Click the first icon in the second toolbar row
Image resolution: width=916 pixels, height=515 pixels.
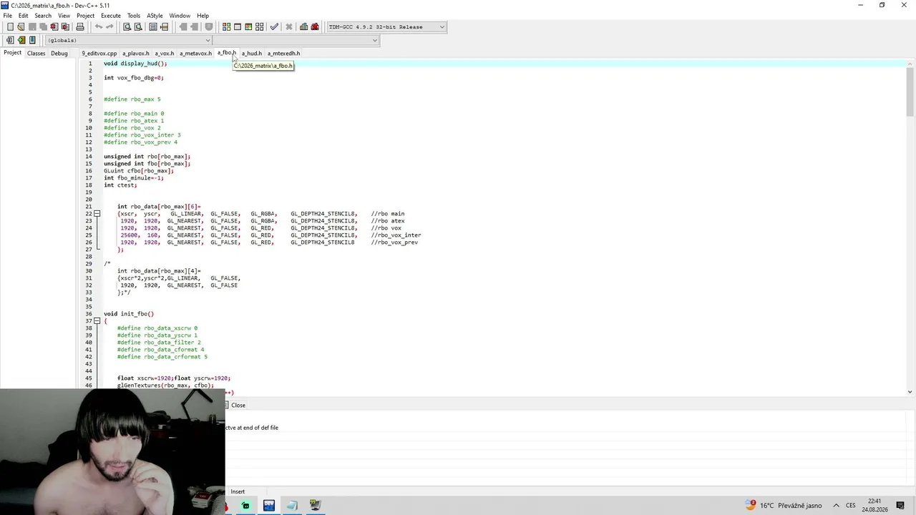[10, 40]
